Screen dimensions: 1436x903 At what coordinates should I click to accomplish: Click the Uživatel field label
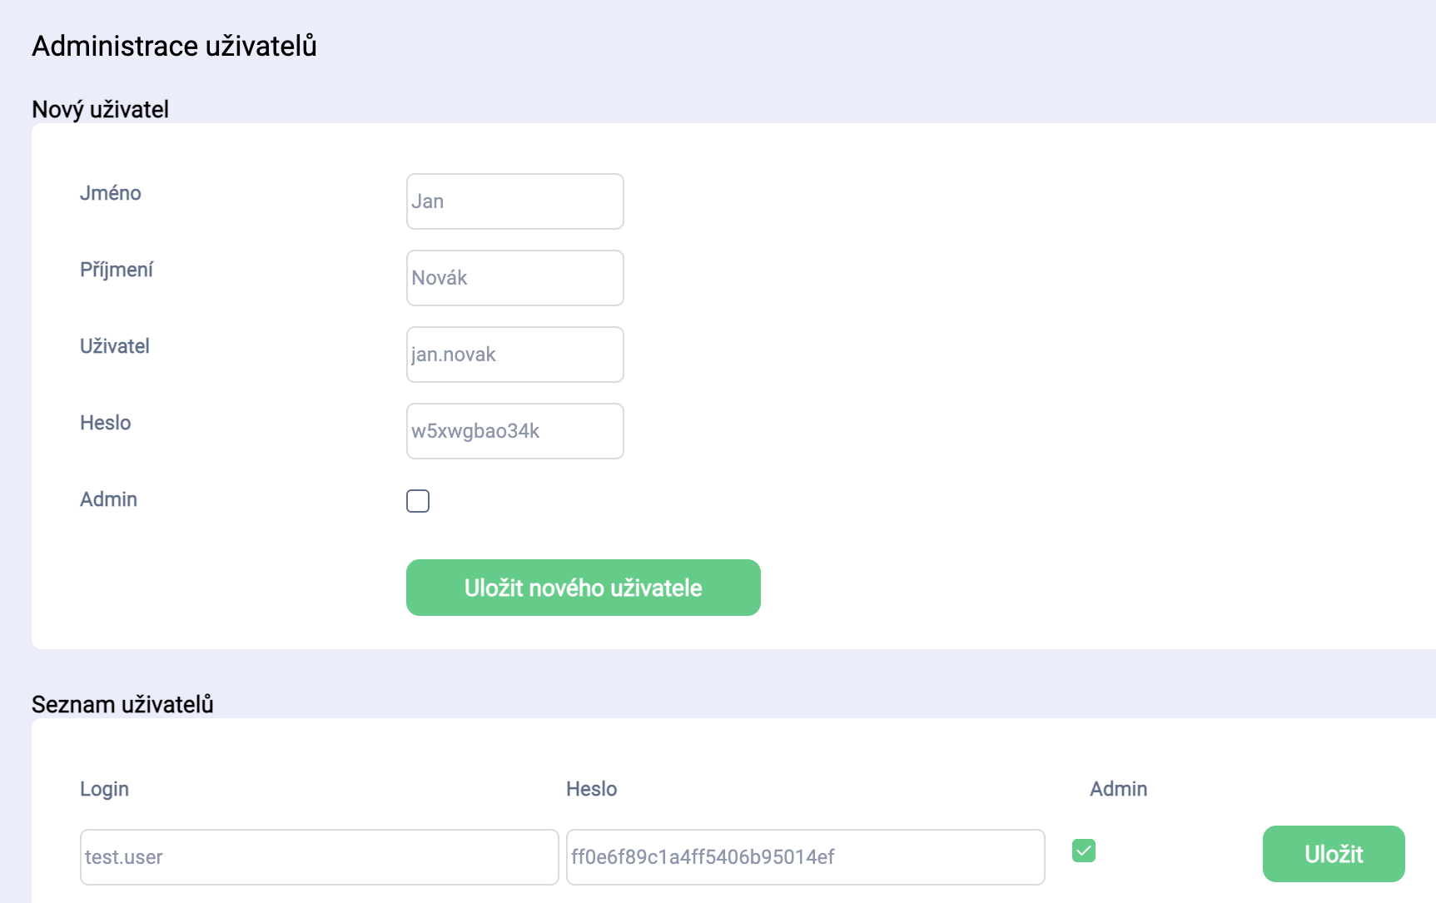115,346
